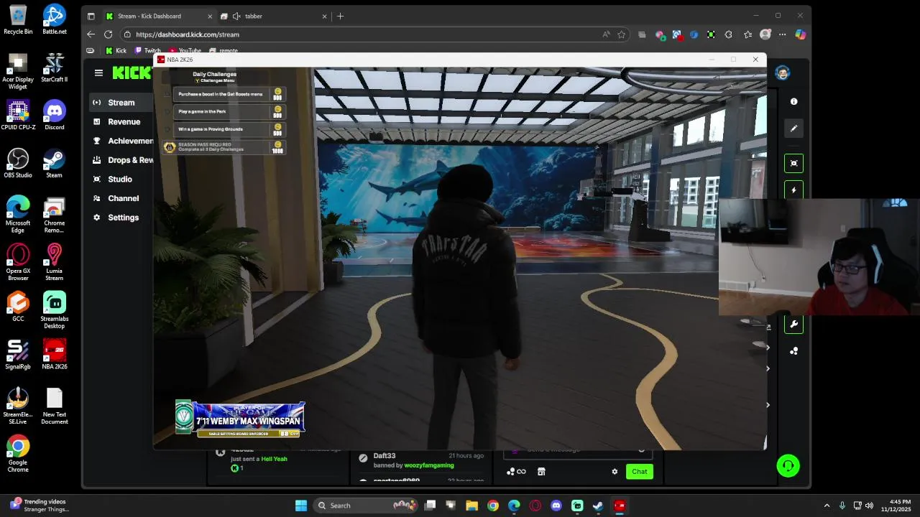
Task: Click Win a game in Proving Grounds challenge
Action: pos(230,129)
